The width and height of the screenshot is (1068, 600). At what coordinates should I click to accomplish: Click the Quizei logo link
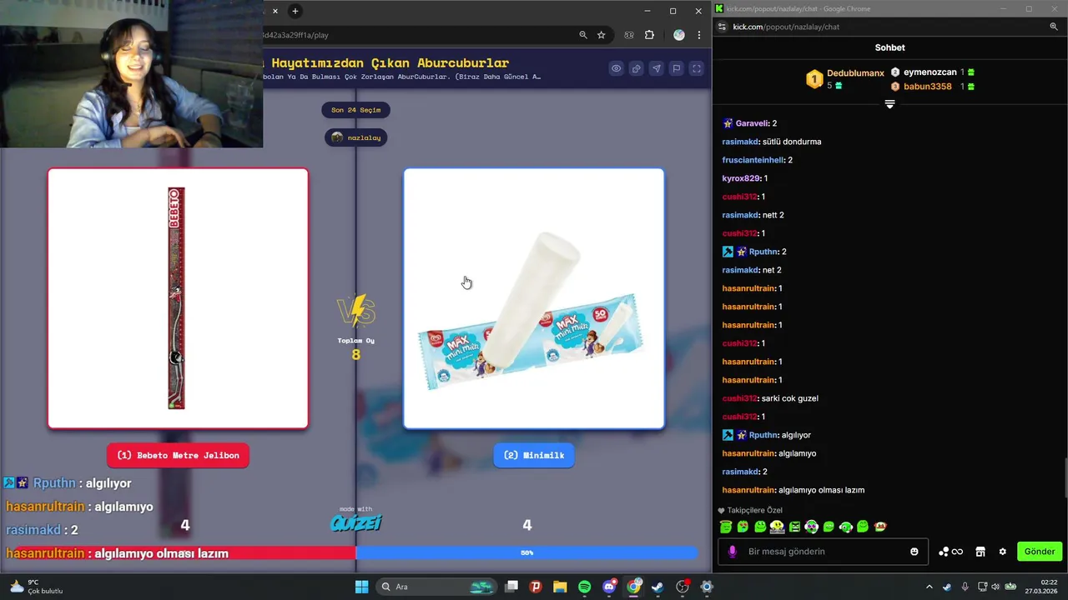click(x=355, y=522)
